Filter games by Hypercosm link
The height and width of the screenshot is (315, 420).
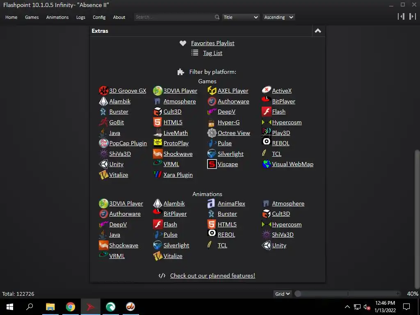pyautogui.click(x=287, y=122)
